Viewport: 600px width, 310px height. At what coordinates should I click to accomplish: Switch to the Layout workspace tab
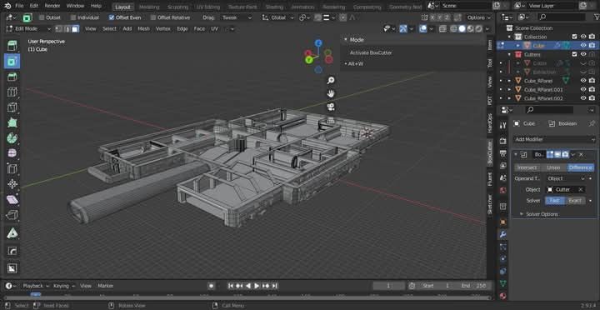click(x=122, y=7)
